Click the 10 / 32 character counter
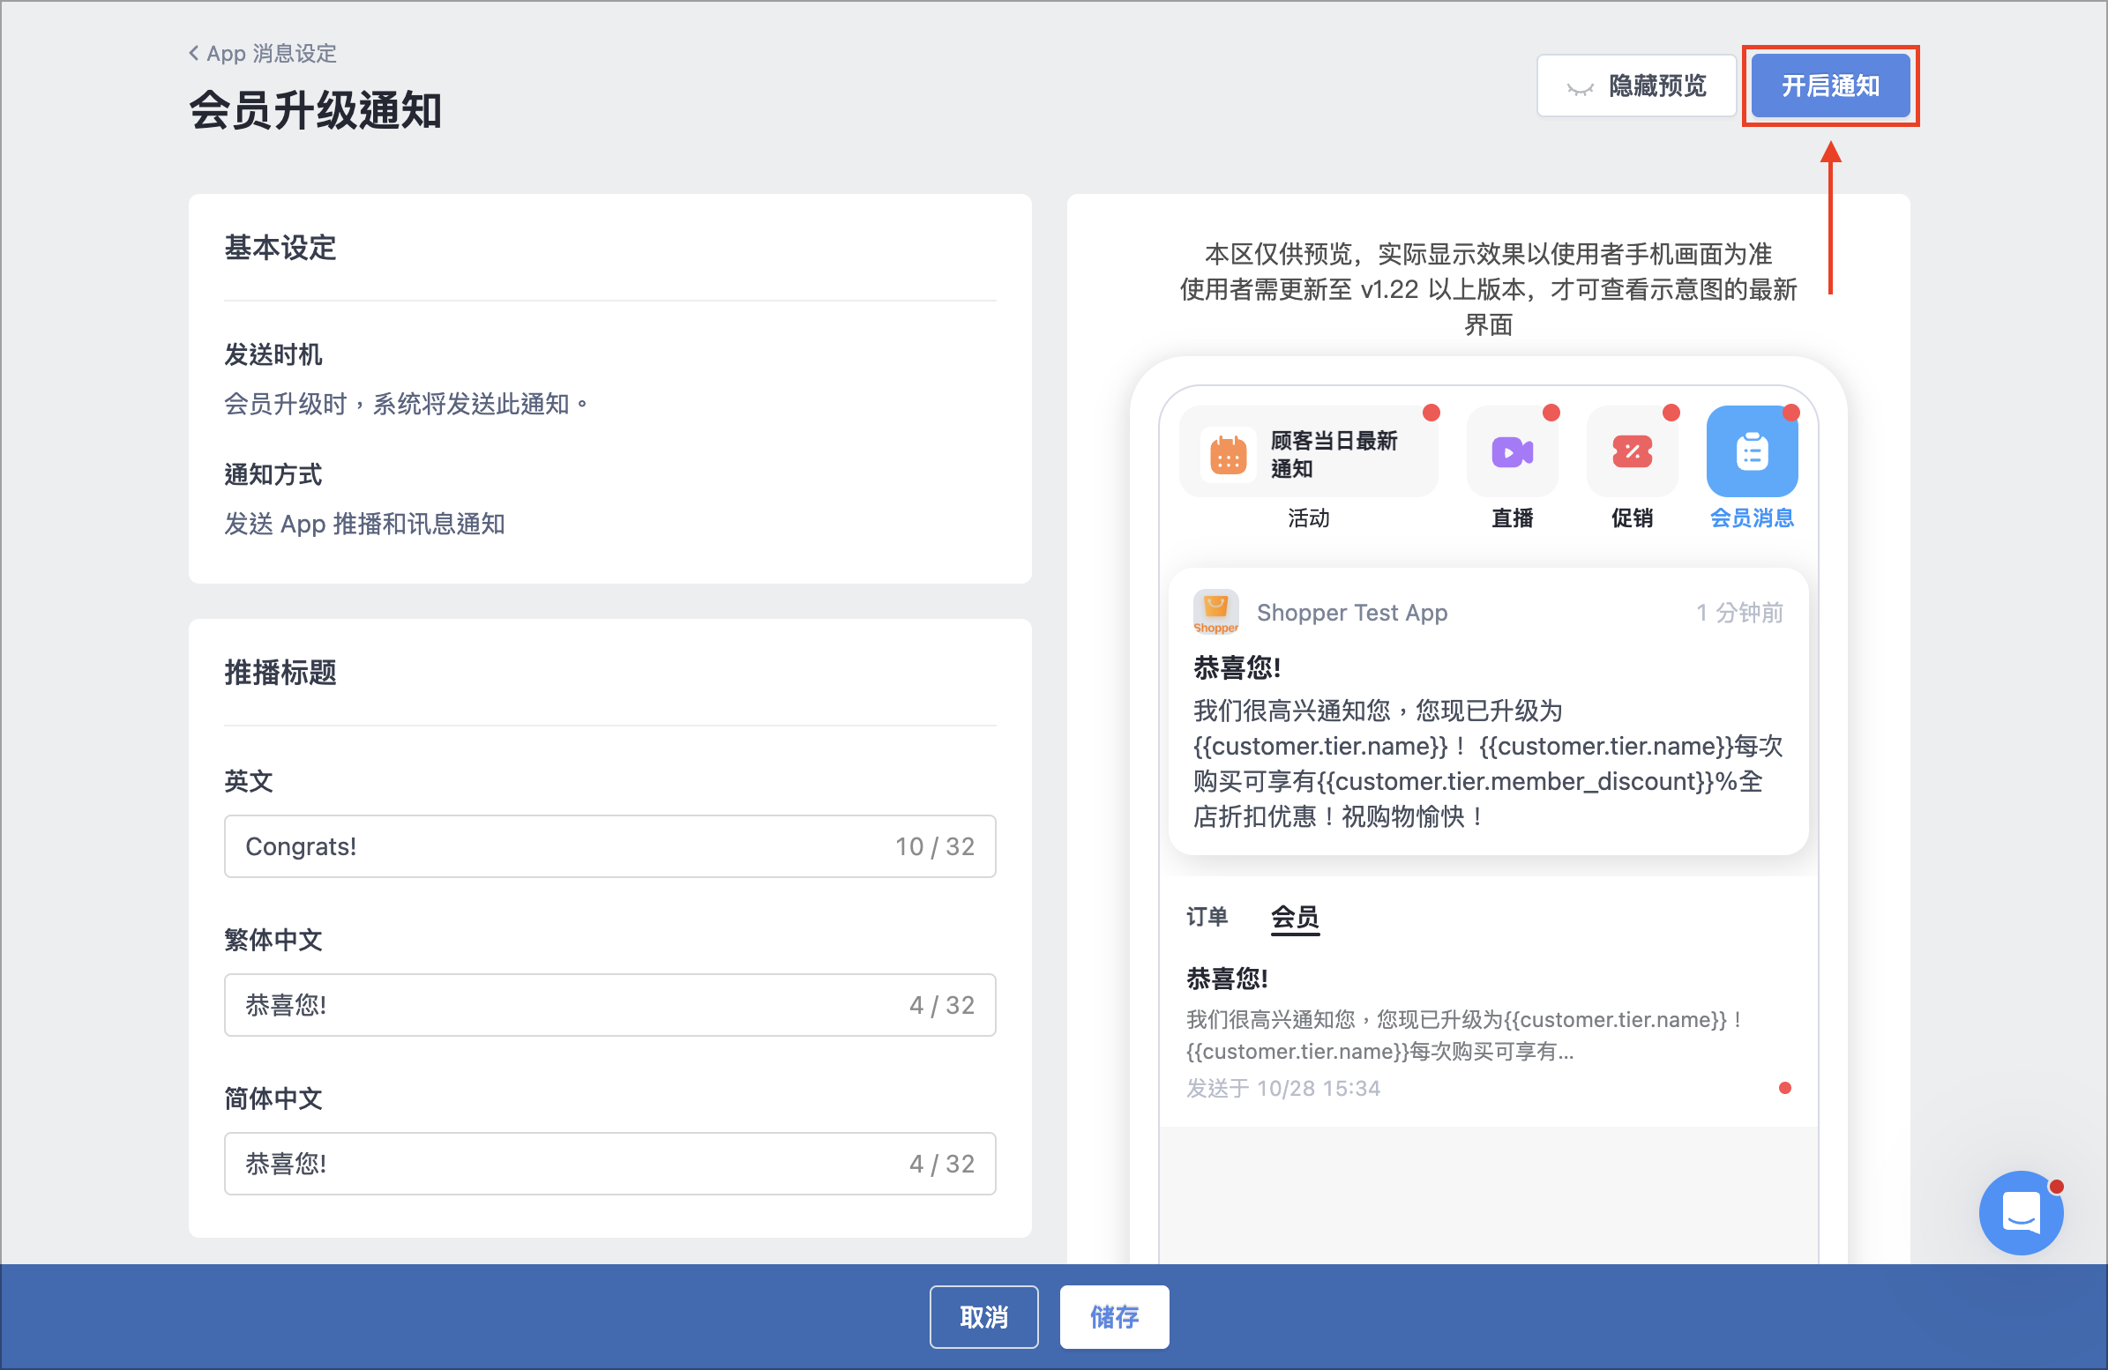The image size is (2108, 1370). click(x=934, y=846)
